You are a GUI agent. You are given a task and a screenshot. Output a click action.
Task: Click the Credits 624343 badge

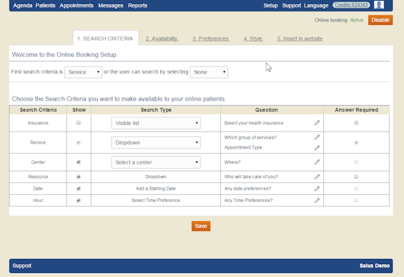351,5
